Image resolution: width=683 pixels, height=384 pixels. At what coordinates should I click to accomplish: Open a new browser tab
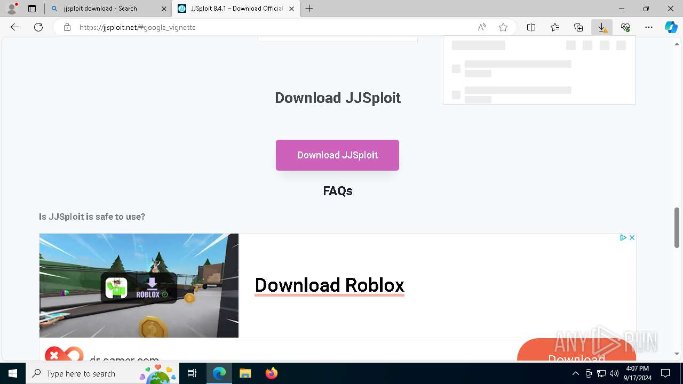[309, 9]
